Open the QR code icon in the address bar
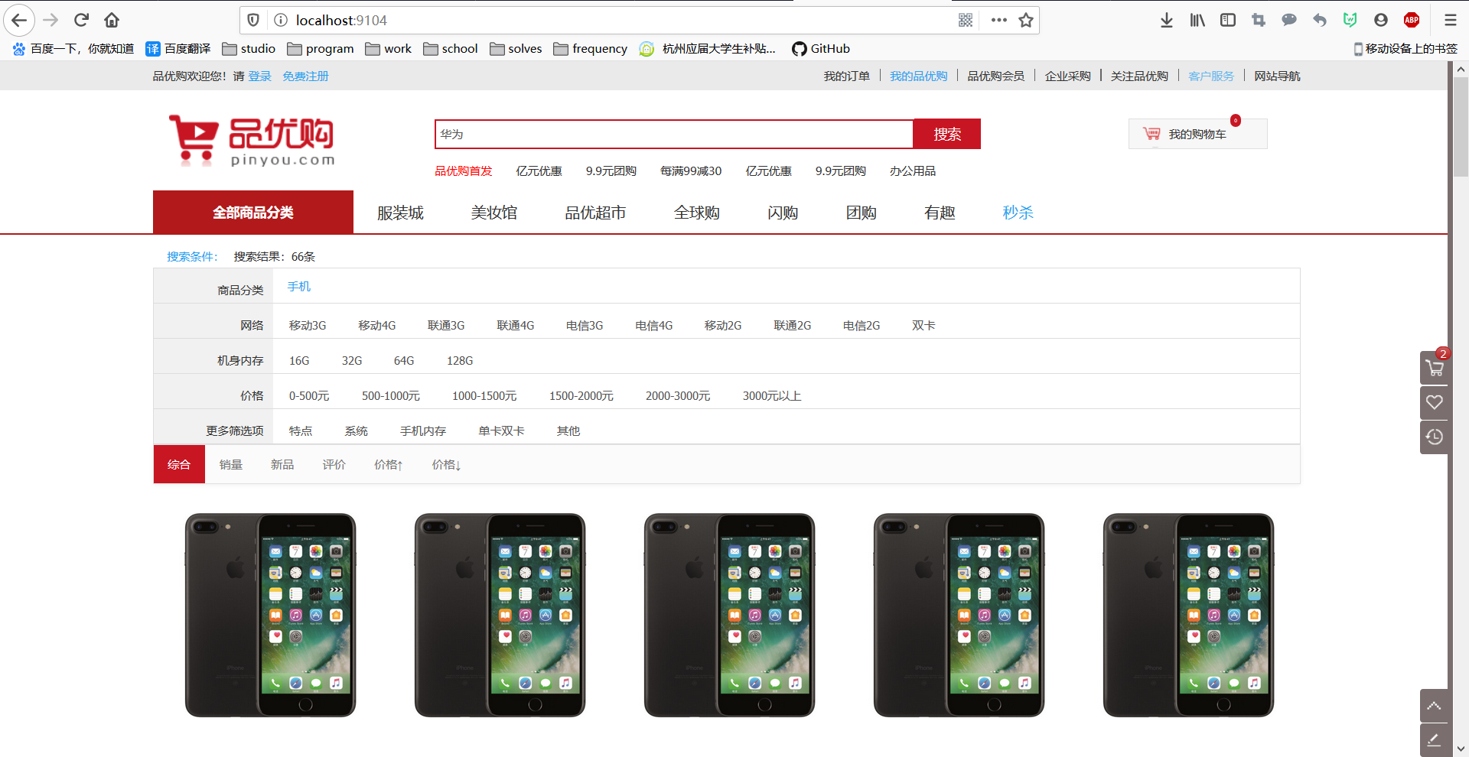1469x757 pixels. (966, 20)
